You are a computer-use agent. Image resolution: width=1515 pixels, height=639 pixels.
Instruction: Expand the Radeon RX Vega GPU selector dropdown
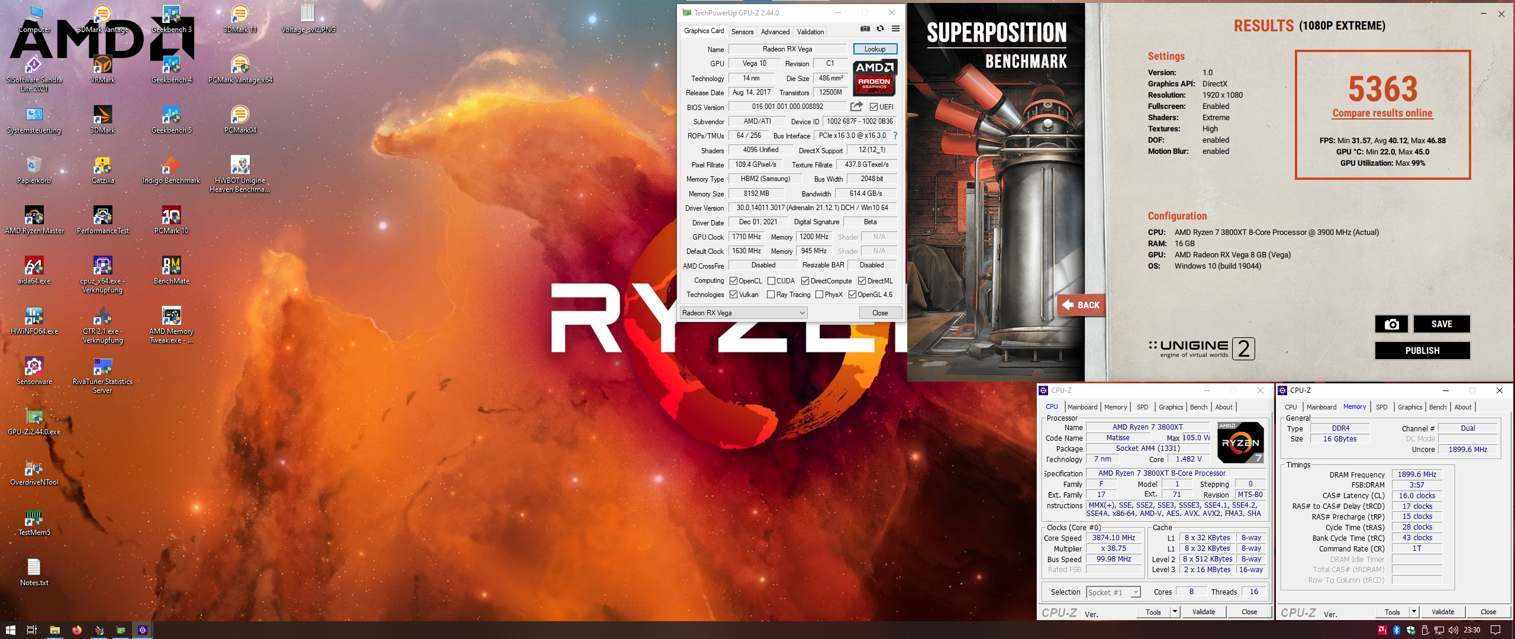[x=743, y=313]
